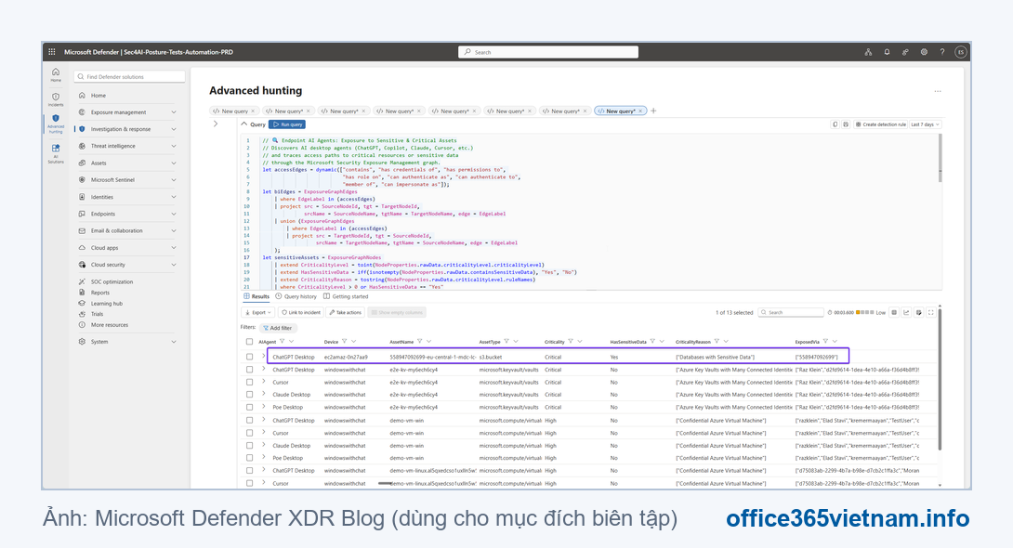
Task: Focus the Find Defender solutions field
Action: click(x=129, y=77)
